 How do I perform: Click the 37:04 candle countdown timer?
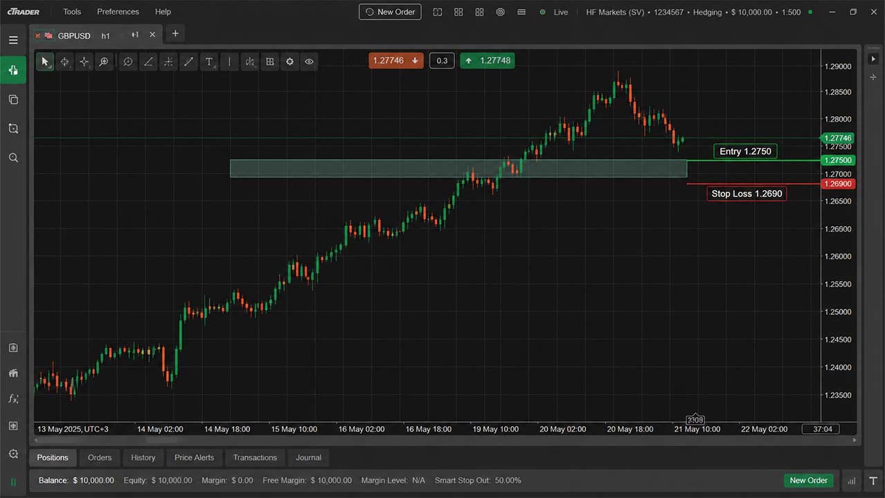tap(821, 429)
